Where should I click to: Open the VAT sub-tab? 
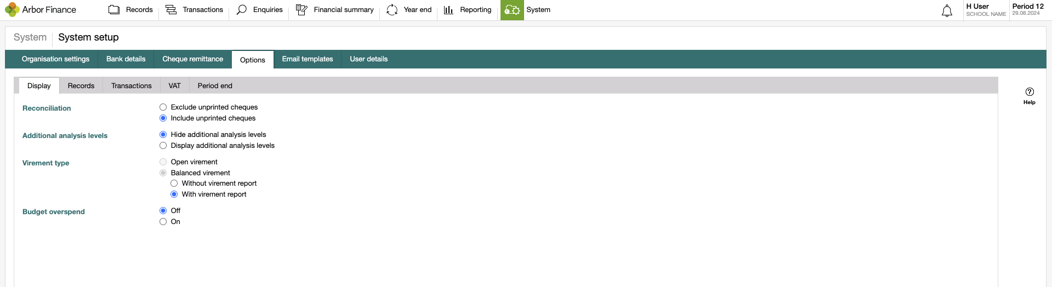point(174,86)
